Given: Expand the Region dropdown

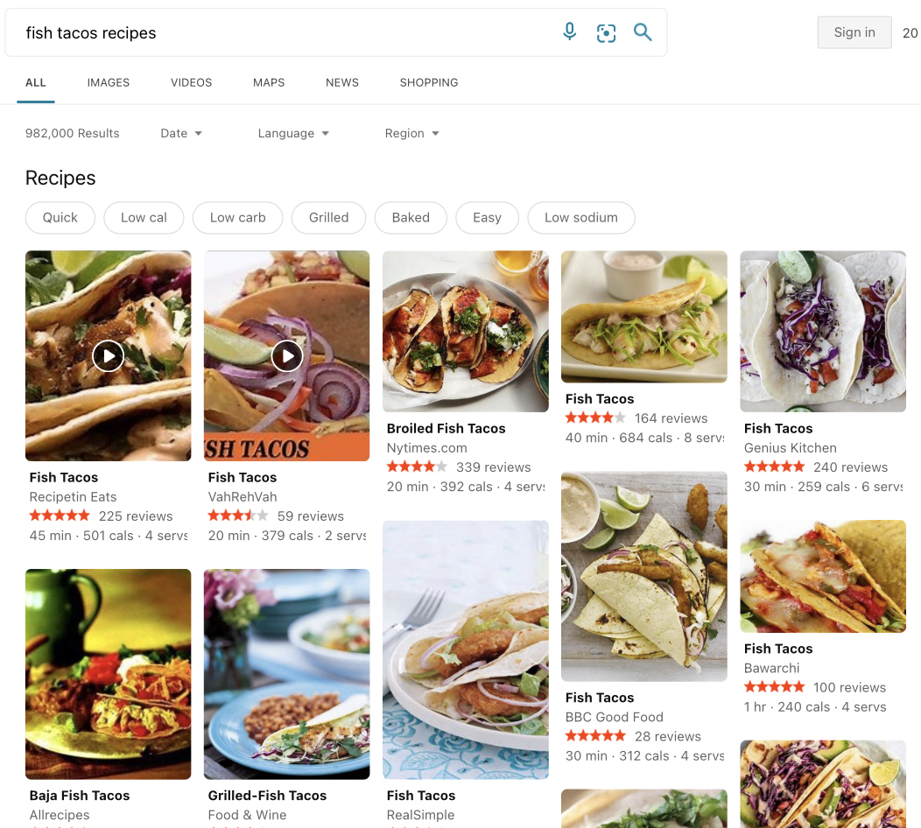Looking at the screenshot, I should coord(411,133).
